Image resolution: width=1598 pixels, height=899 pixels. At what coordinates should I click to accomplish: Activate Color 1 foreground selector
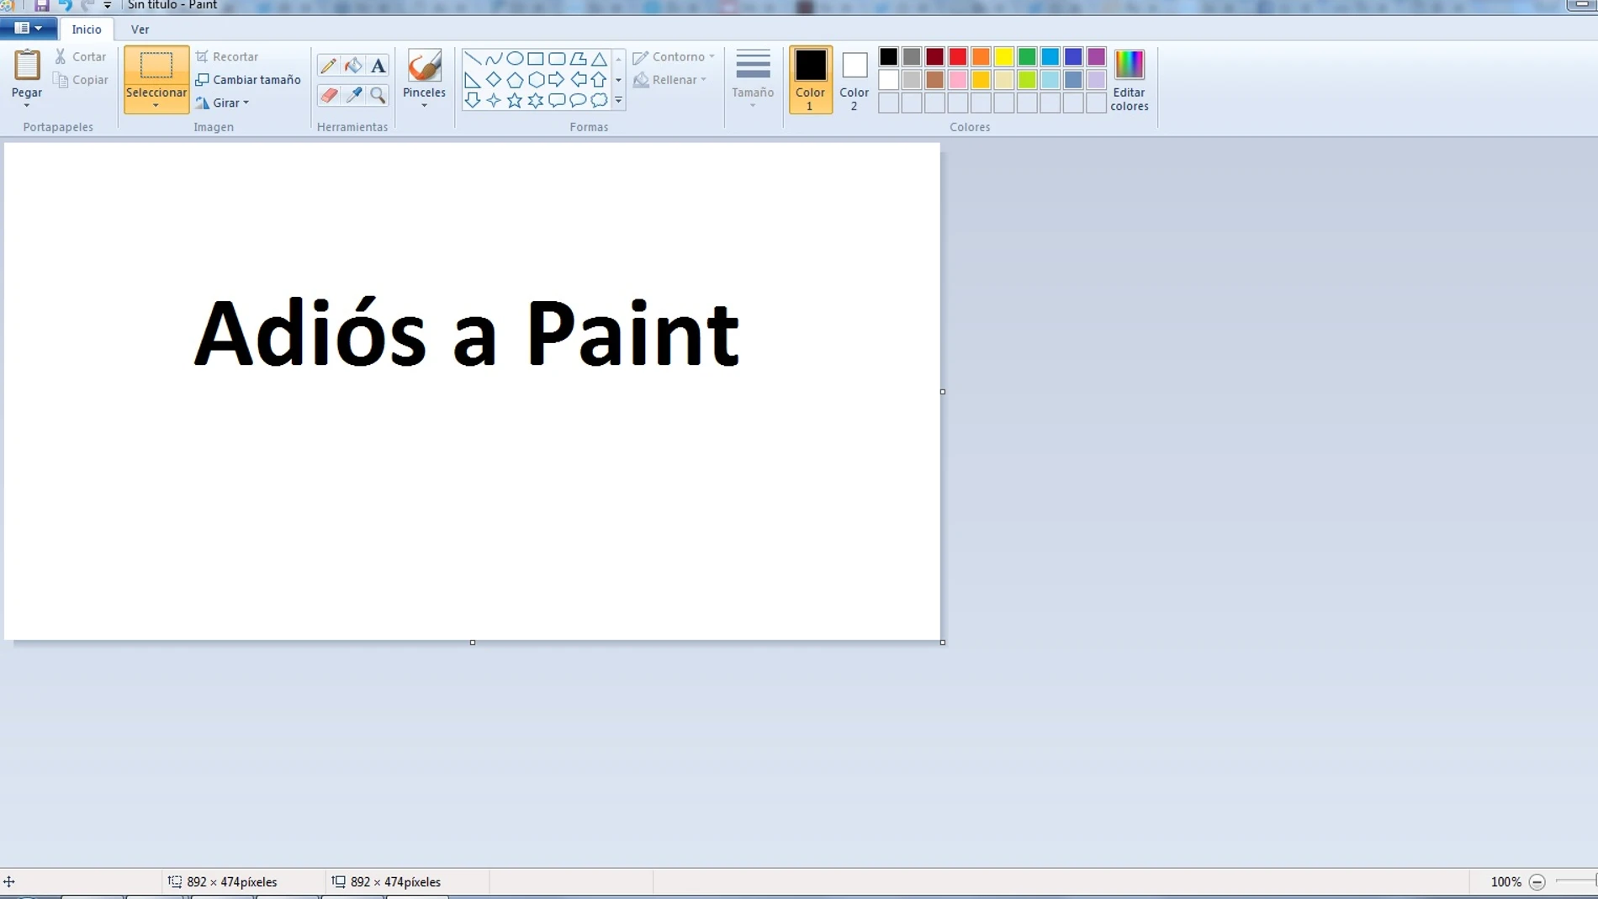[811, 80]
